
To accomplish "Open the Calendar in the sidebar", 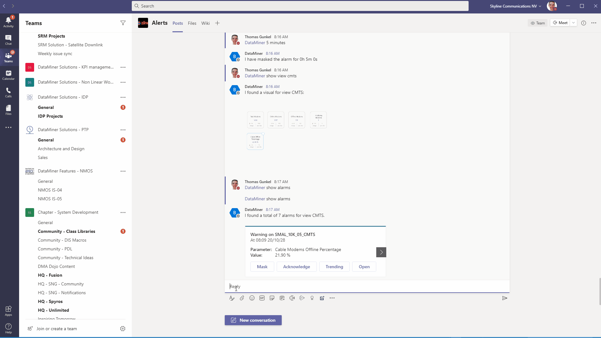I will pyautogui.click(x=8, y=75).
